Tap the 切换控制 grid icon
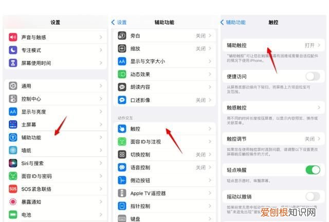The width and height of the screenshot is (329, 222). 122,155
